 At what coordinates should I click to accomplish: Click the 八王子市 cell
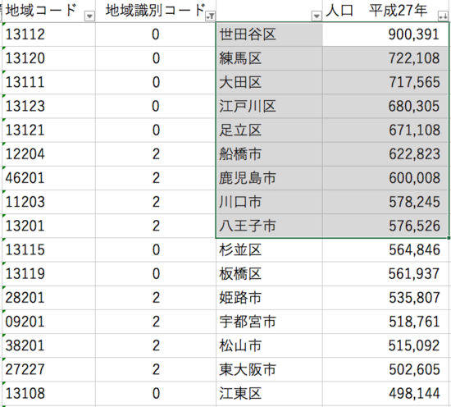point(269,226)
